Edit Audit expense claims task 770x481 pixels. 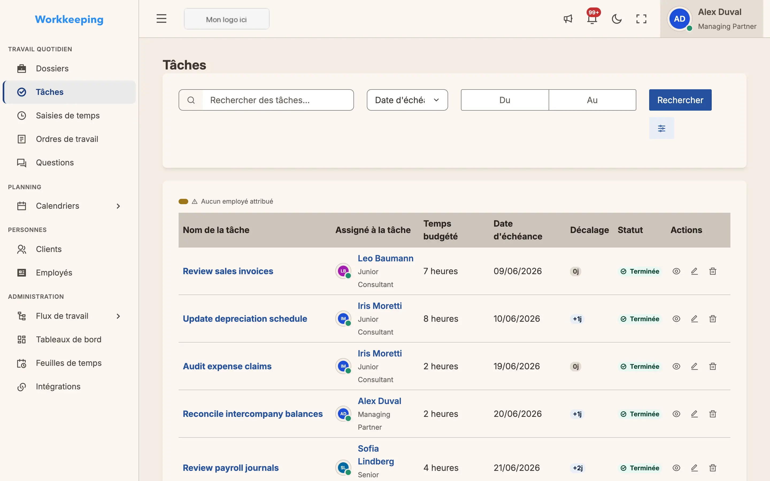pyautogui.click(x=694, y=366)
